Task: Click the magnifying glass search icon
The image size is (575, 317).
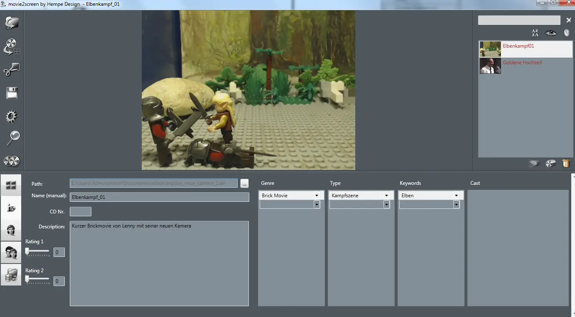Action: coord(12,138)
